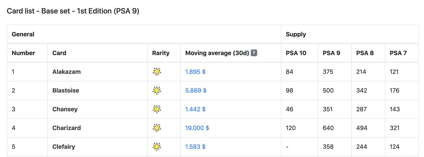Select the Chansey card name
The image size is (424, 157).
tap(65, 109)
